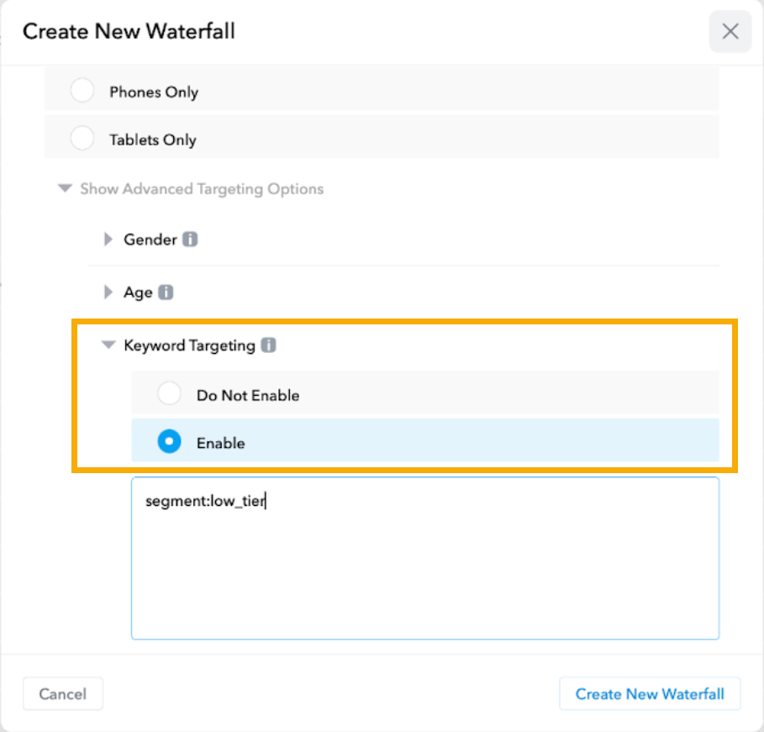Expand the Age section arrow
Screen dimensions: 764x732
pyautogui.click(x=108, y=292)
